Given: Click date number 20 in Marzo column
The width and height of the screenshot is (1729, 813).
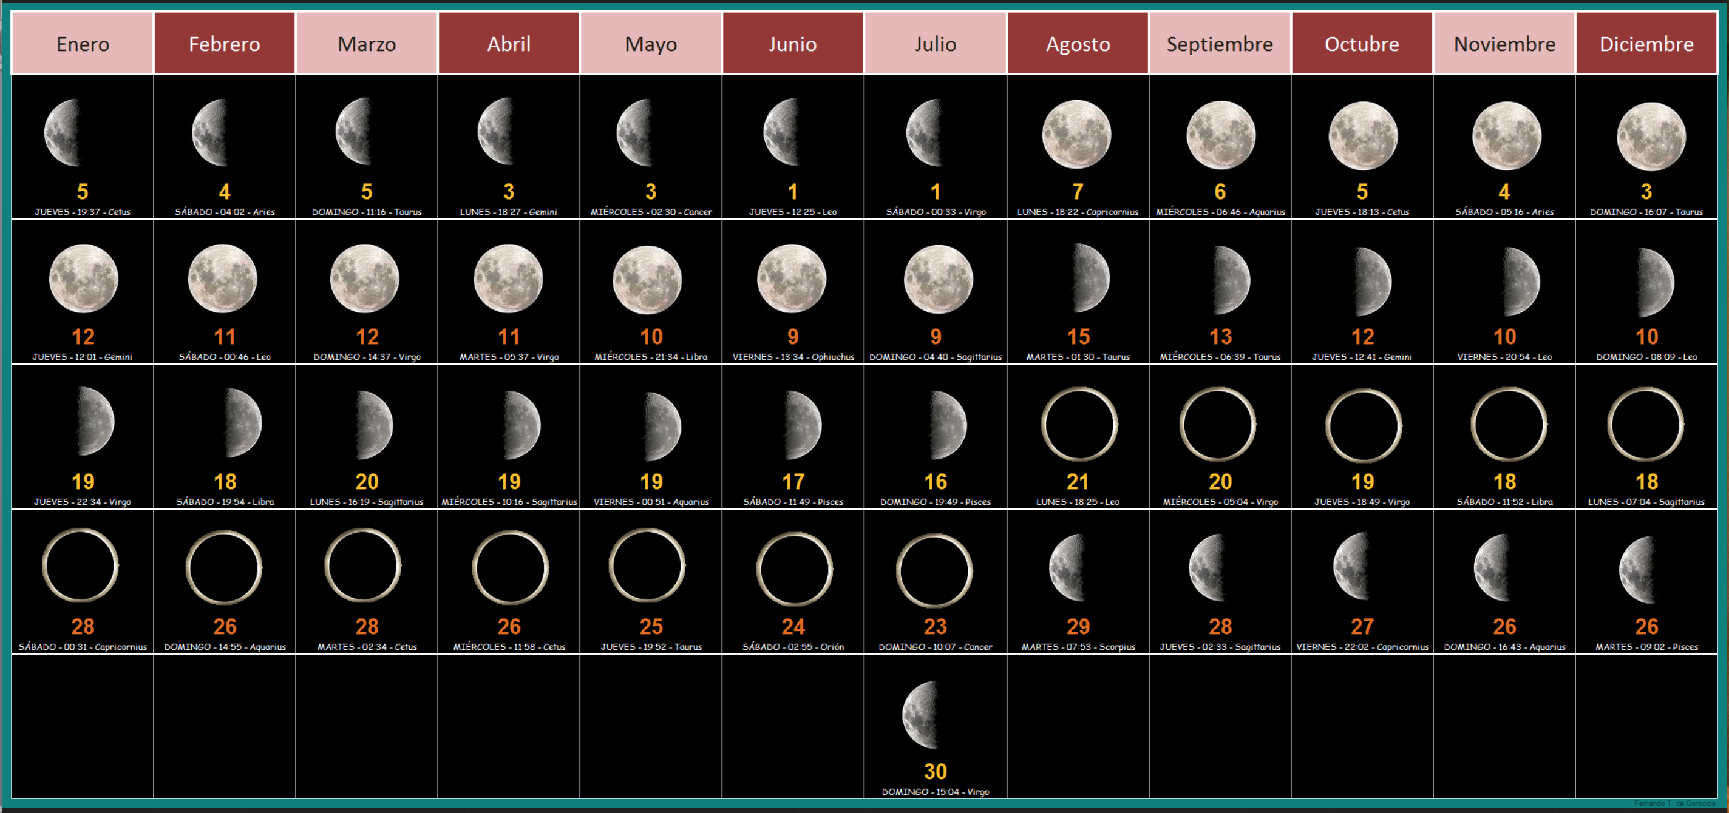Looking at the screenshot, I should 367,482.
